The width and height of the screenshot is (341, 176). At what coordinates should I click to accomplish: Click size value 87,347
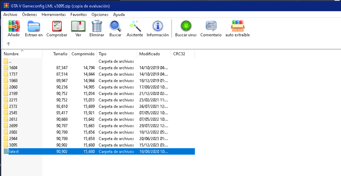tap(62, 68)
